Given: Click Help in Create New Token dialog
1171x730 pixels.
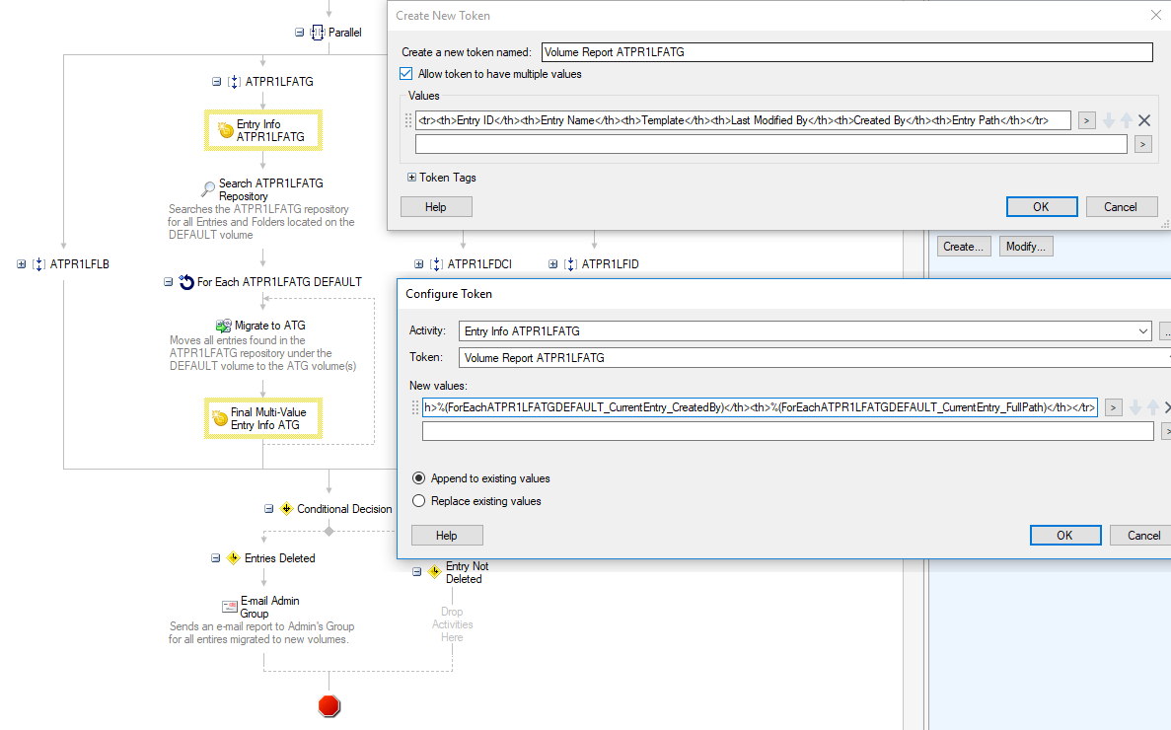Looking at the screenshot, I should (x=436, y=207).
